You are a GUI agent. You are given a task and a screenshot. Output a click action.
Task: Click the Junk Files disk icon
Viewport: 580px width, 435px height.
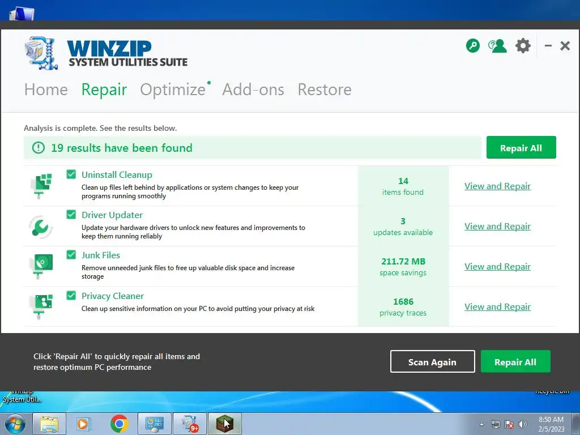[41, 266]
